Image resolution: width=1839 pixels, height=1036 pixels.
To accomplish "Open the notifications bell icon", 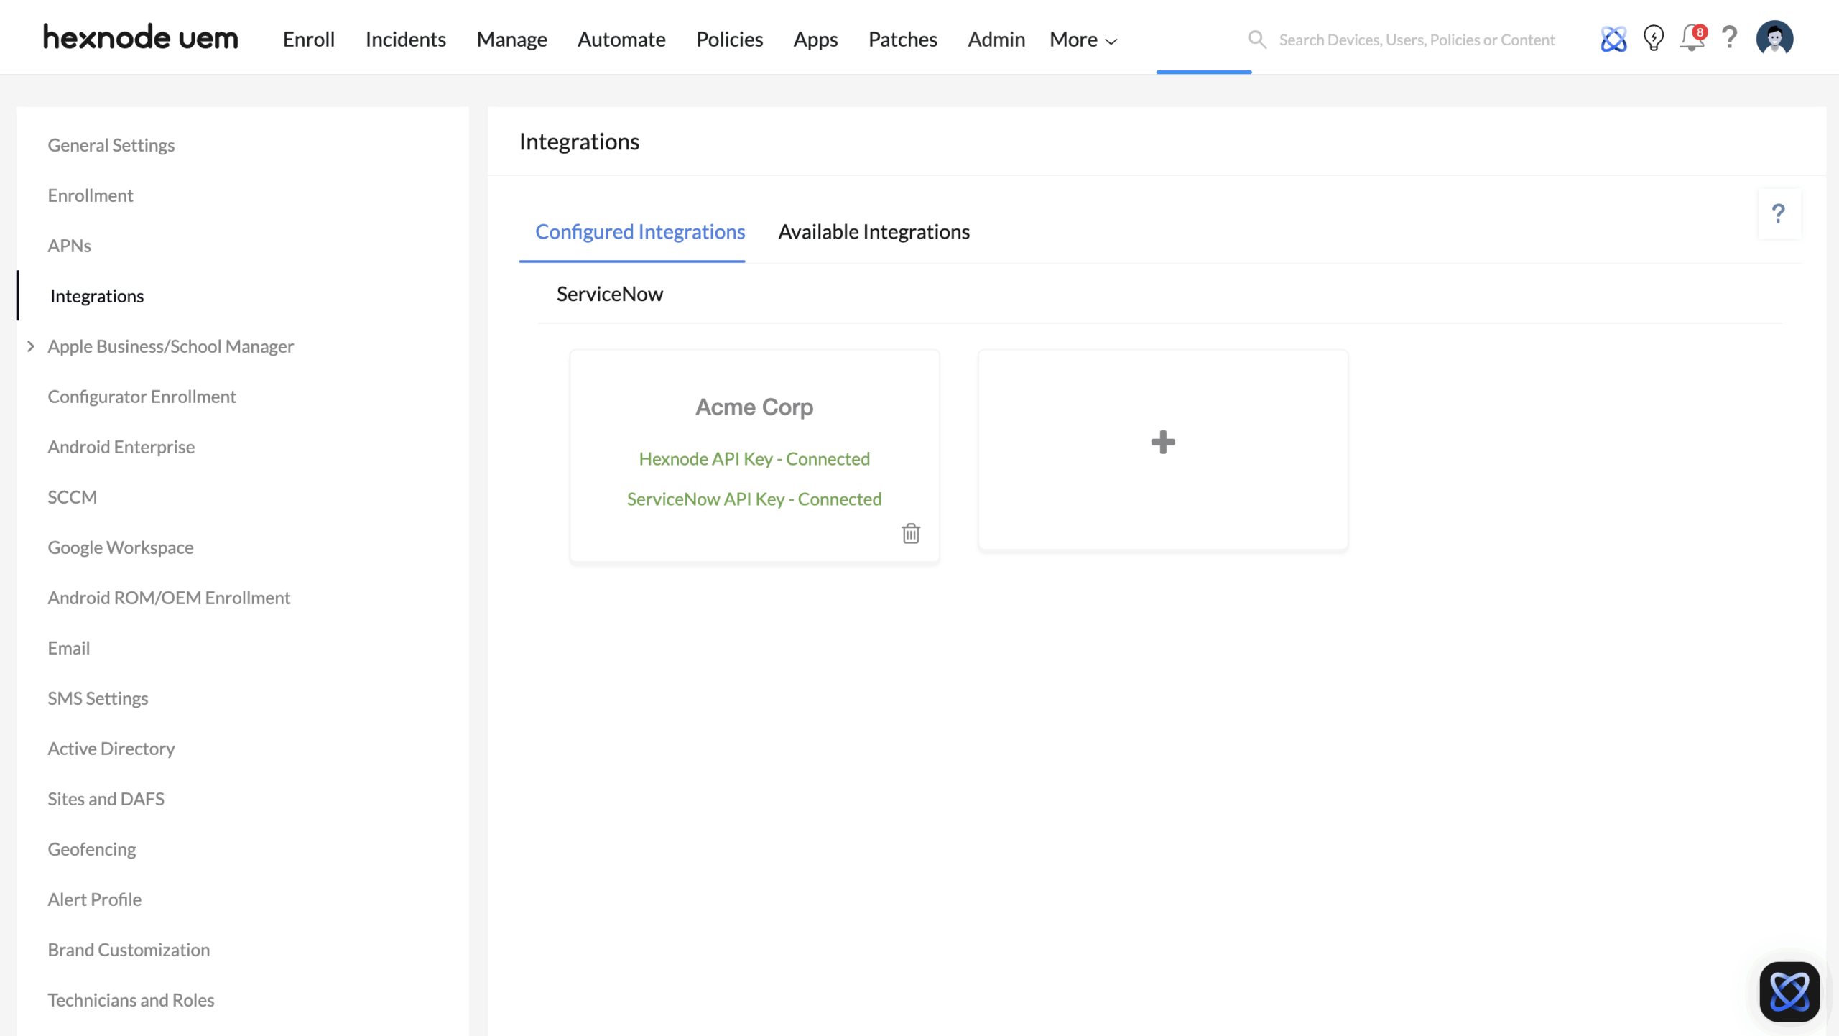I will click(x=1691, y=39).
